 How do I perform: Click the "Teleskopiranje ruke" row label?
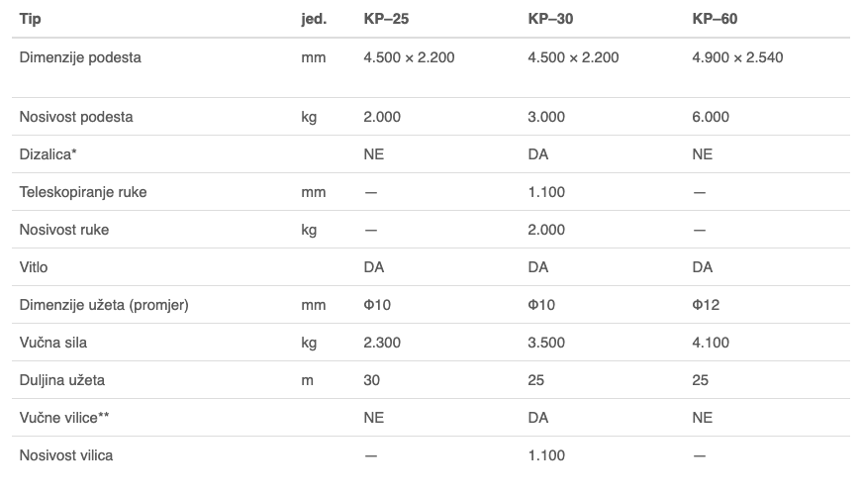click(x=83, y=192)
